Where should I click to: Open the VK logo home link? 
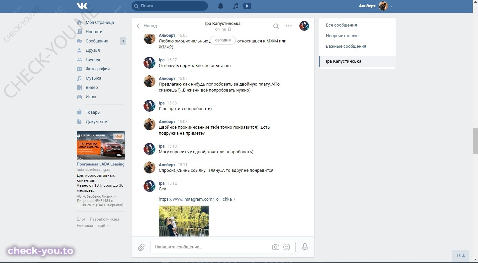click(82, 6)
